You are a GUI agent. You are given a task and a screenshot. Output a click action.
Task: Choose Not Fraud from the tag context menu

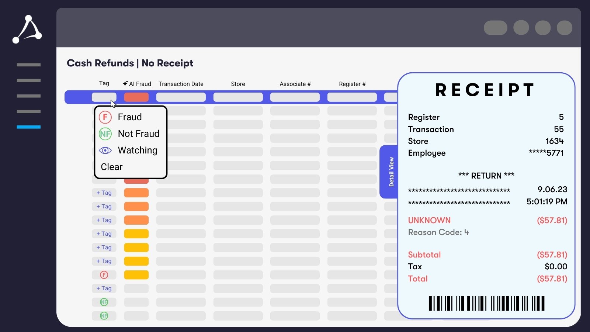(138, 134)
